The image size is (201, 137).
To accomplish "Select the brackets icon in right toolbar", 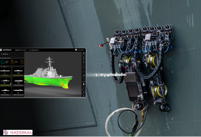I will point(84,57).
